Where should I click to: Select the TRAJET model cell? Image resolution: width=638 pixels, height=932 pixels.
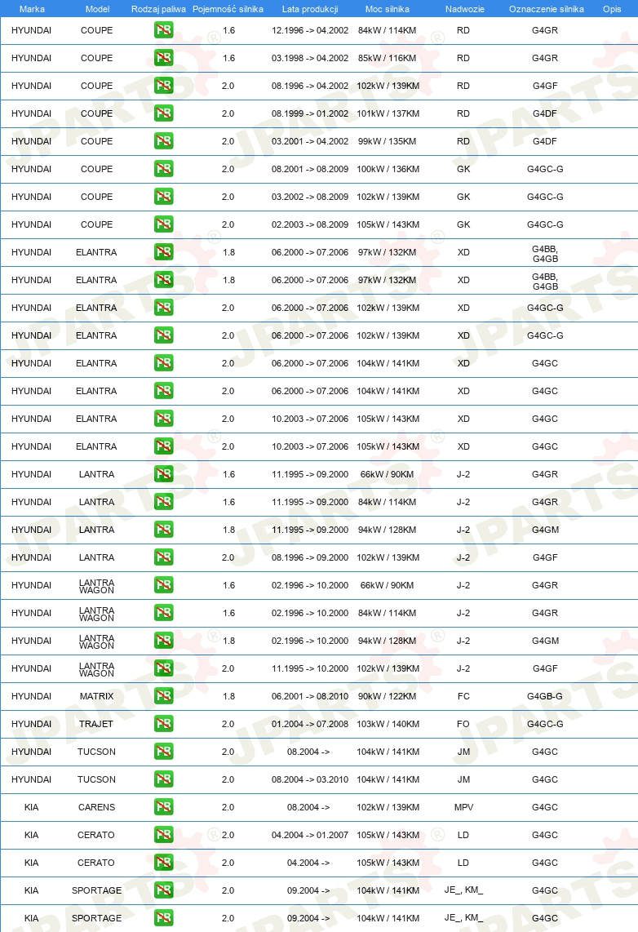point(96,724)
